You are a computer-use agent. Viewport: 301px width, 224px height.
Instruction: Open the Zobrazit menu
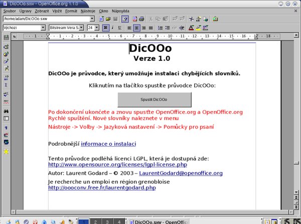pos(42,11)
